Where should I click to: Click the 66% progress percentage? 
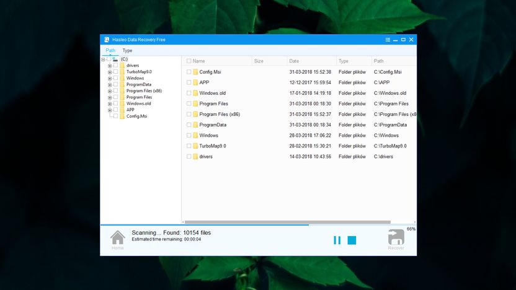tap(411, 229)
